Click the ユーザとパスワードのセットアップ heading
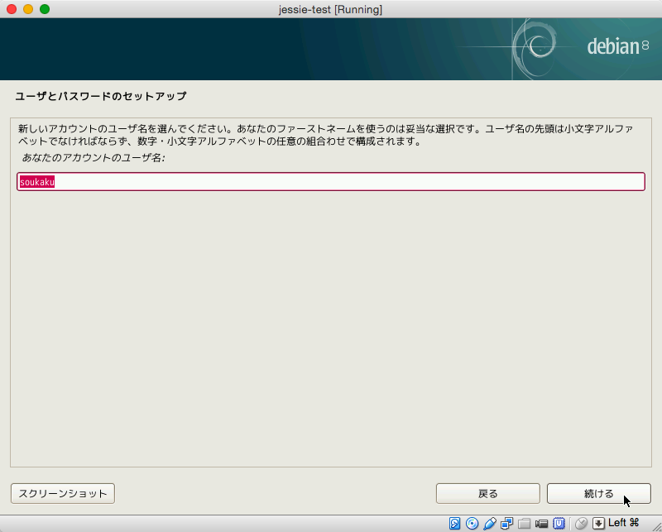This screenshot has width=662, height=532. 101,96
